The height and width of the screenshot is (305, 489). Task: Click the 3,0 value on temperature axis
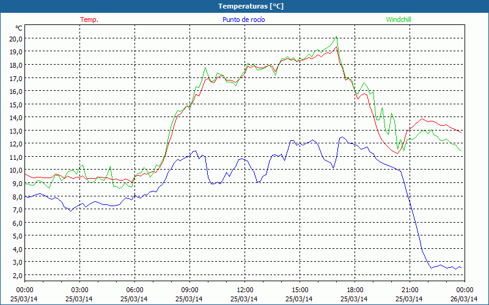(18, 262)
